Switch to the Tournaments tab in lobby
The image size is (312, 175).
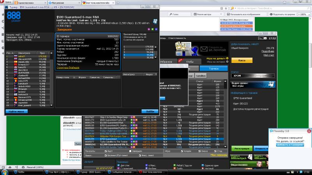214,68
